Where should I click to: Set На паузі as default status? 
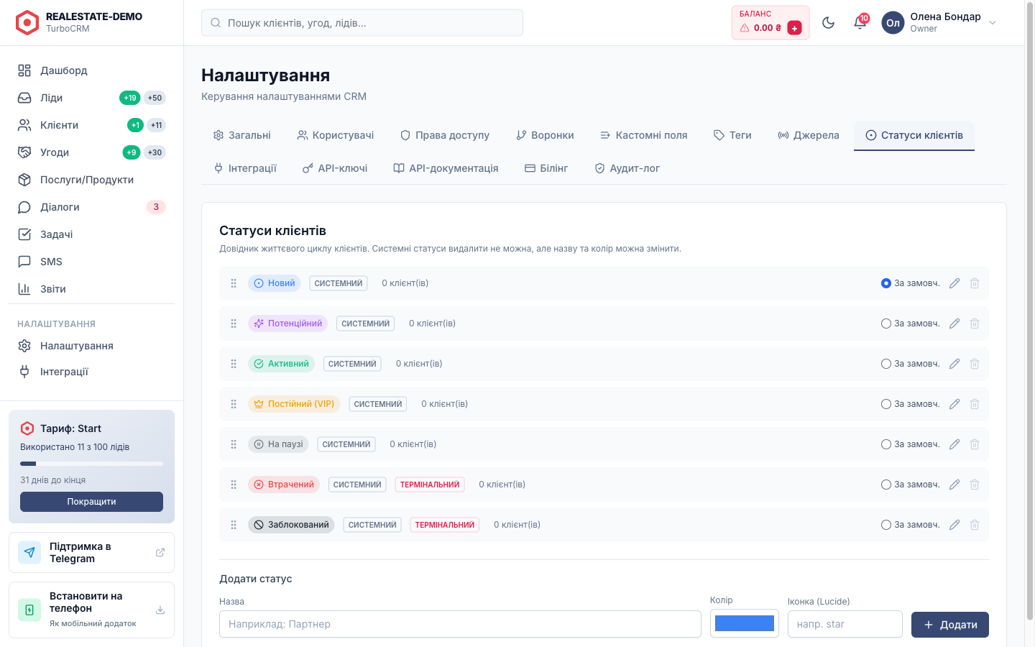[886, 444]
